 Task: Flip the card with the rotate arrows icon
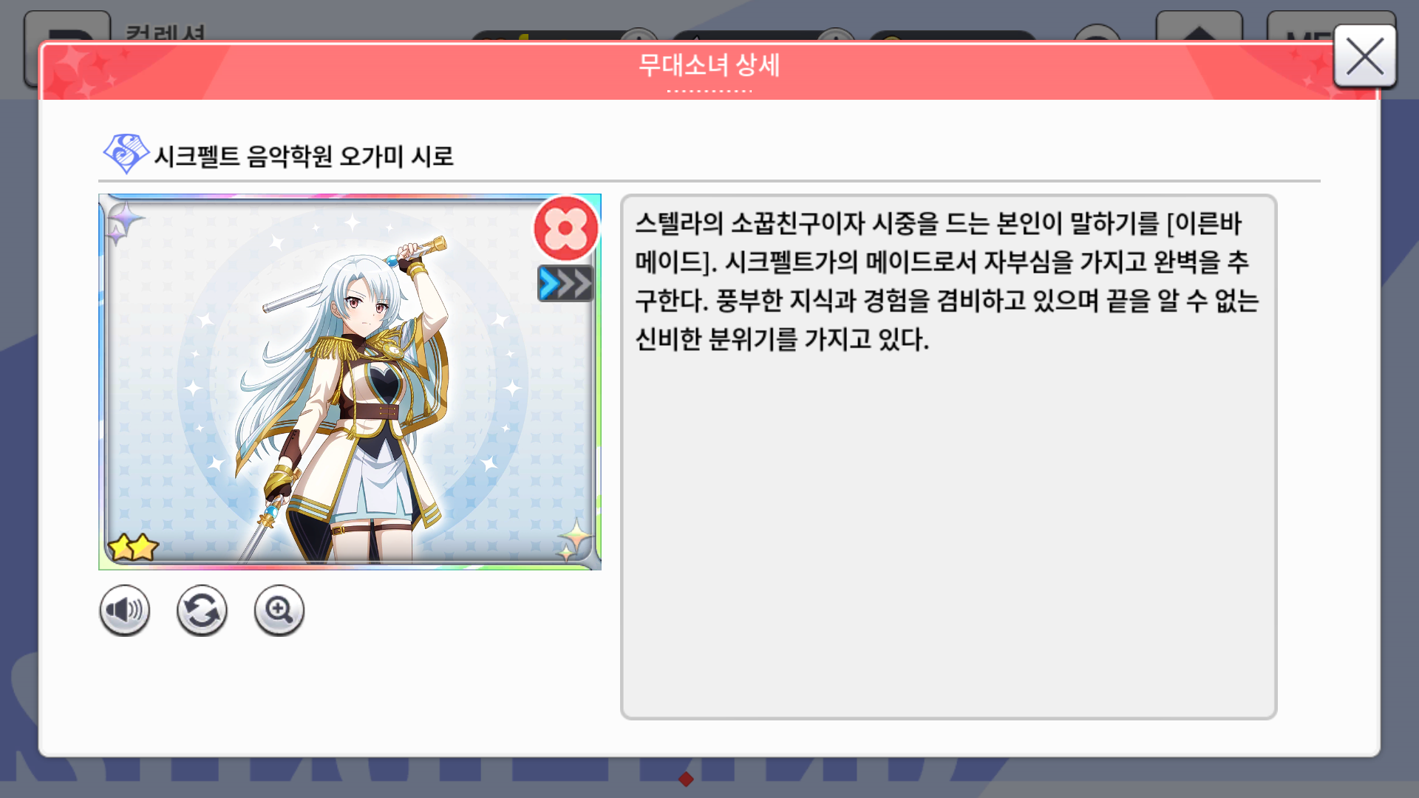(202, 610)
